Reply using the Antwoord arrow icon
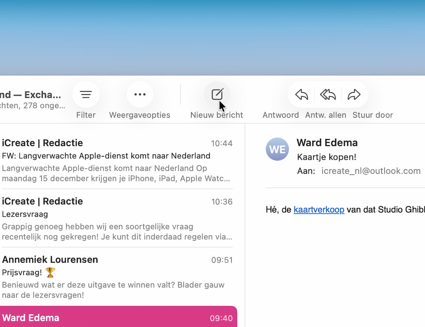This screenshot has height=327, width=425. coord(301,94)
